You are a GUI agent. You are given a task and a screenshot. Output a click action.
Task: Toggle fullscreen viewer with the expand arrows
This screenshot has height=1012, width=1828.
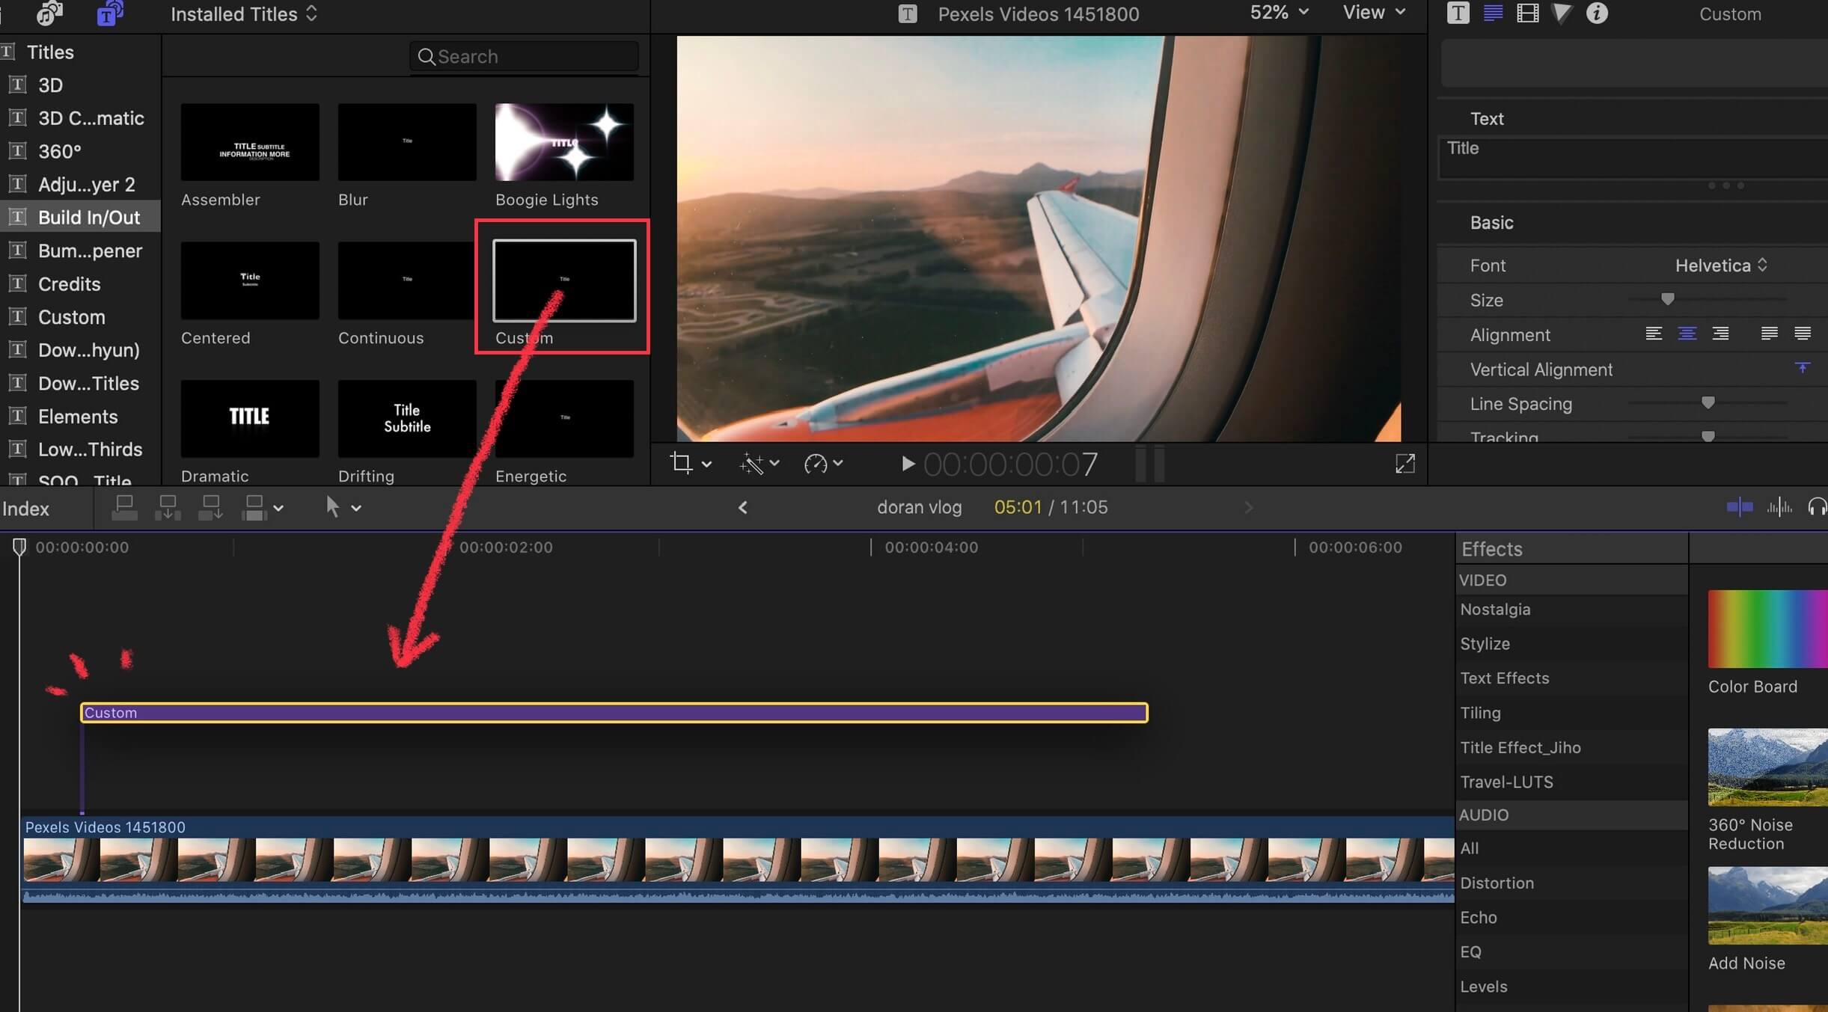(1404, 464)
